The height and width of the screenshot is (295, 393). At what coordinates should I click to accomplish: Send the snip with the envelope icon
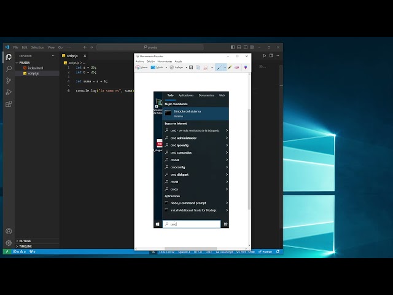(x=206, y=68)
